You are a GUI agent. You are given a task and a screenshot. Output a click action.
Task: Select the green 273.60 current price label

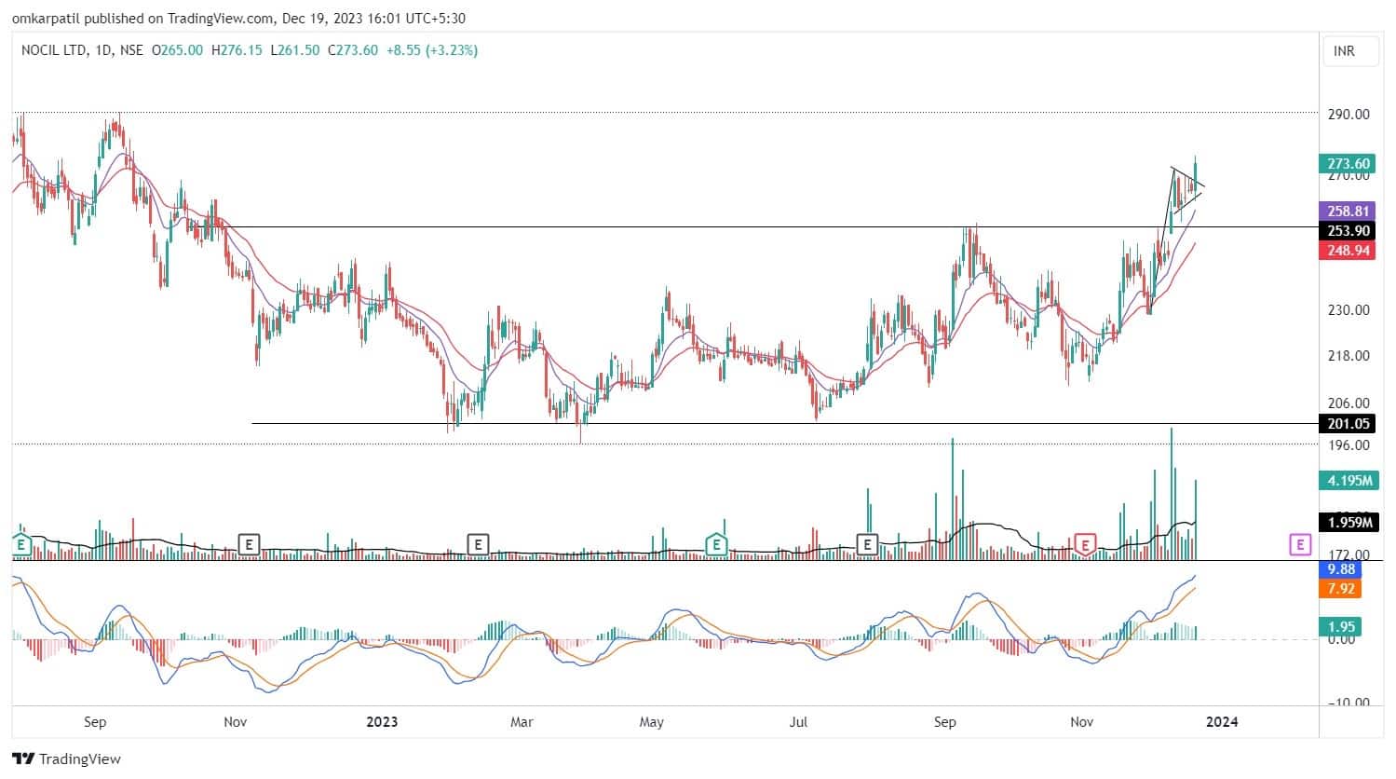coord(1349,163)
